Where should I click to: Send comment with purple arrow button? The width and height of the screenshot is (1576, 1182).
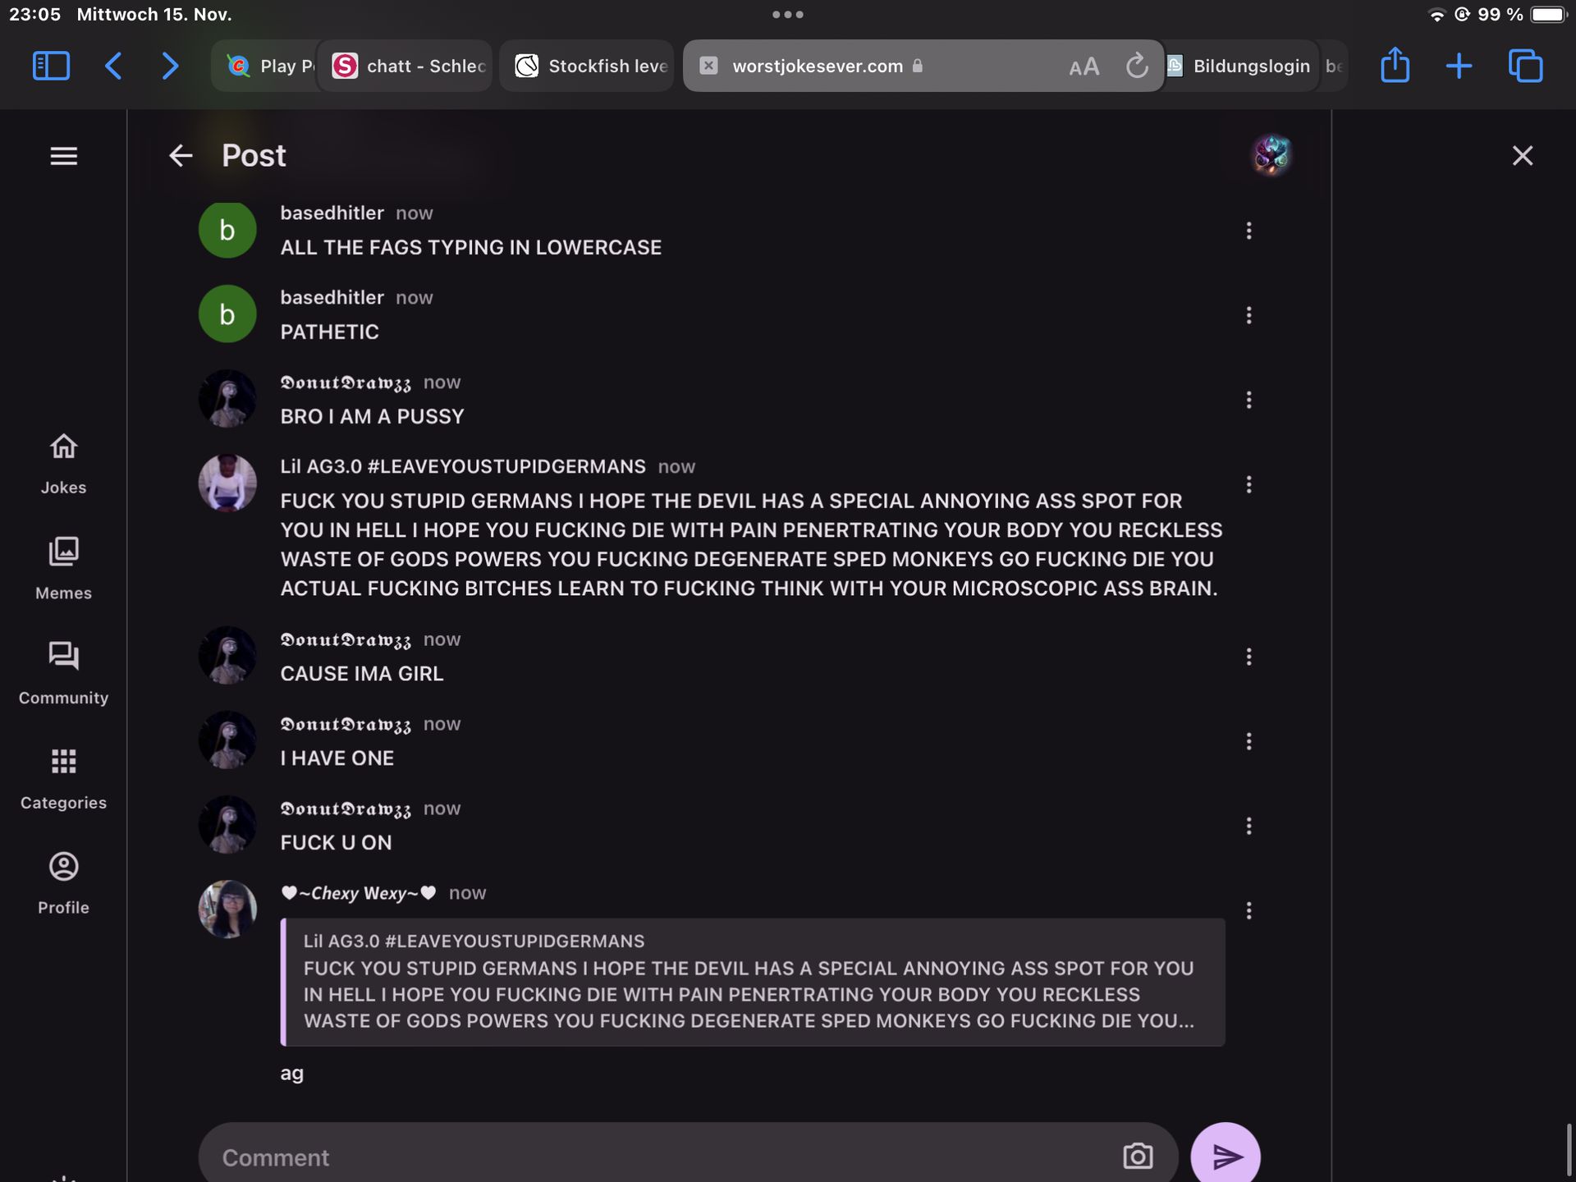[1226, 1156]
